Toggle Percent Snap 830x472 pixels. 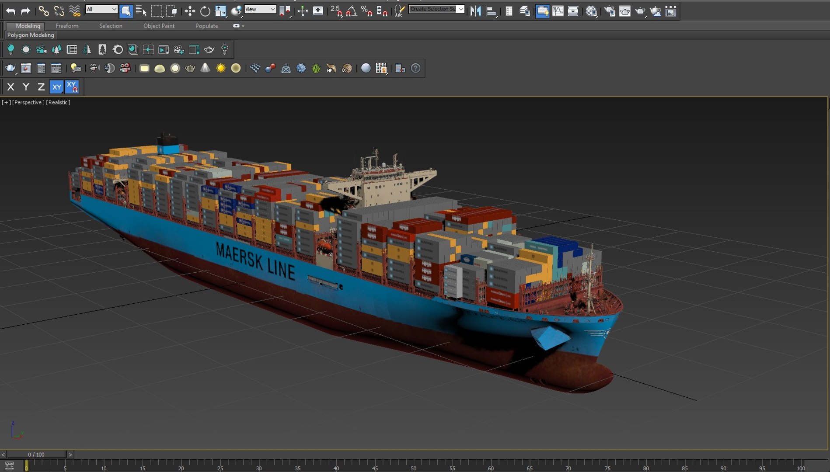click(x=366, y=11)
